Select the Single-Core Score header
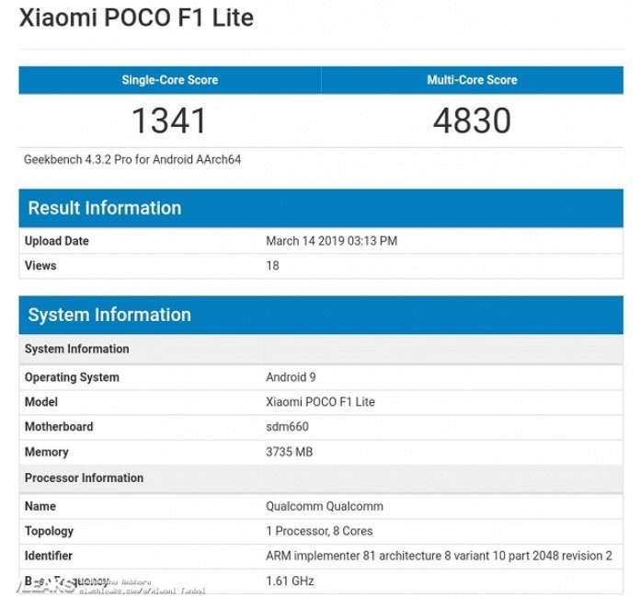 [170, 80]
